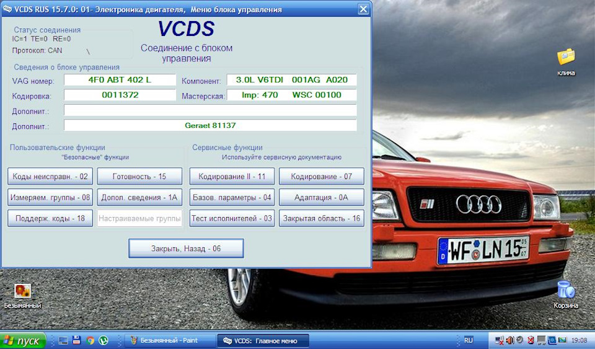Click Допол. сведения - 1A button
595x349 pixels.
(139, 198)
